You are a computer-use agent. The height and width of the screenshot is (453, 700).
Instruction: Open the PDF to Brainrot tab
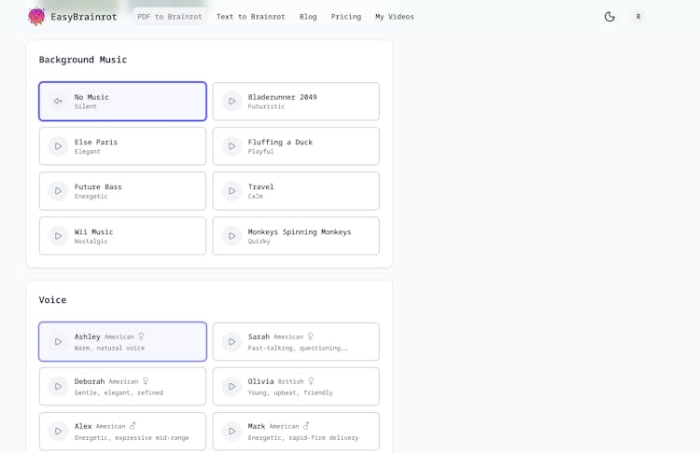tap(170, 17)
